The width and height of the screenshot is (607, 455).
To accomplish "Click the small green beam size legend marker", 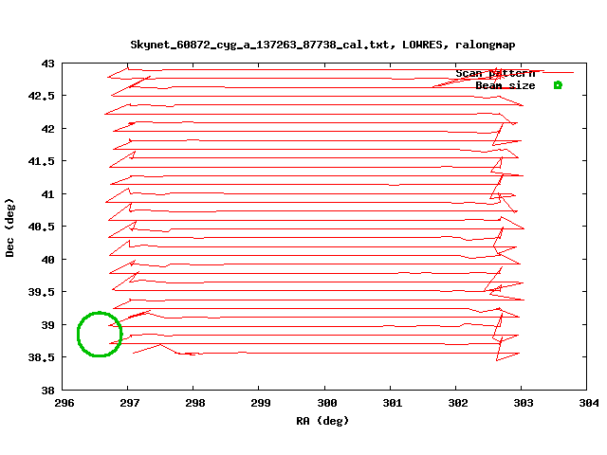I will 558,85.
